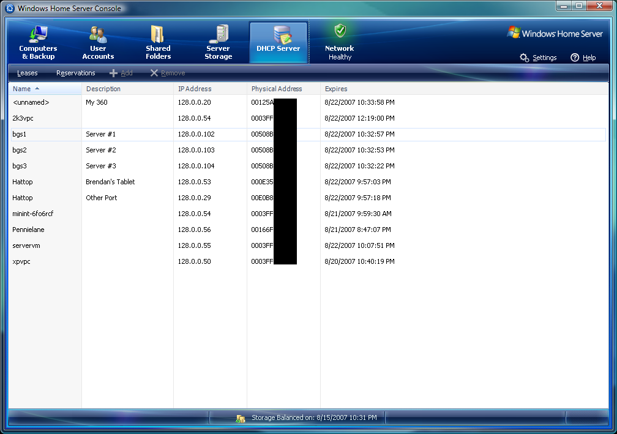Viewport: 617px width, 434px height.
Task: Click IP address 128.0.0.55
Action: click(195, 245)
